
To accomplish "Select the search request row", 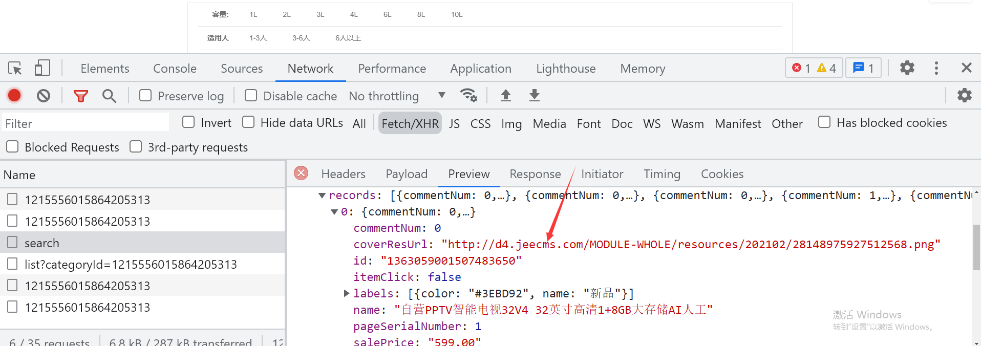I will pyautogui.click(x=42, y=243).
